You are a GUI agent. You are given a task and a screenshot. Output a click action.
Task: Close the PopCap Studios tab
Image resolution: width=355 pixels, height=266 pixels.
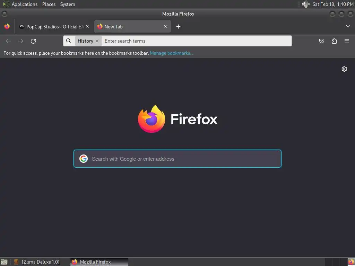[x=87, y=26]
